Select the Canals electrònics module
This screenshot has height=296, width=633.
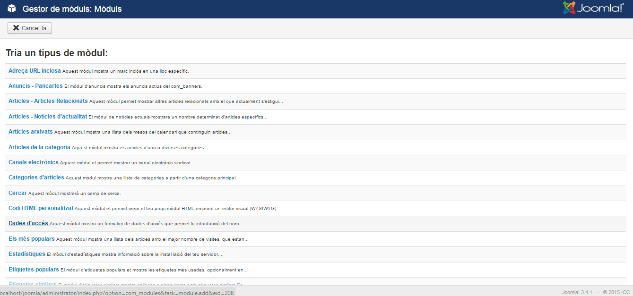tap(33, 162)
